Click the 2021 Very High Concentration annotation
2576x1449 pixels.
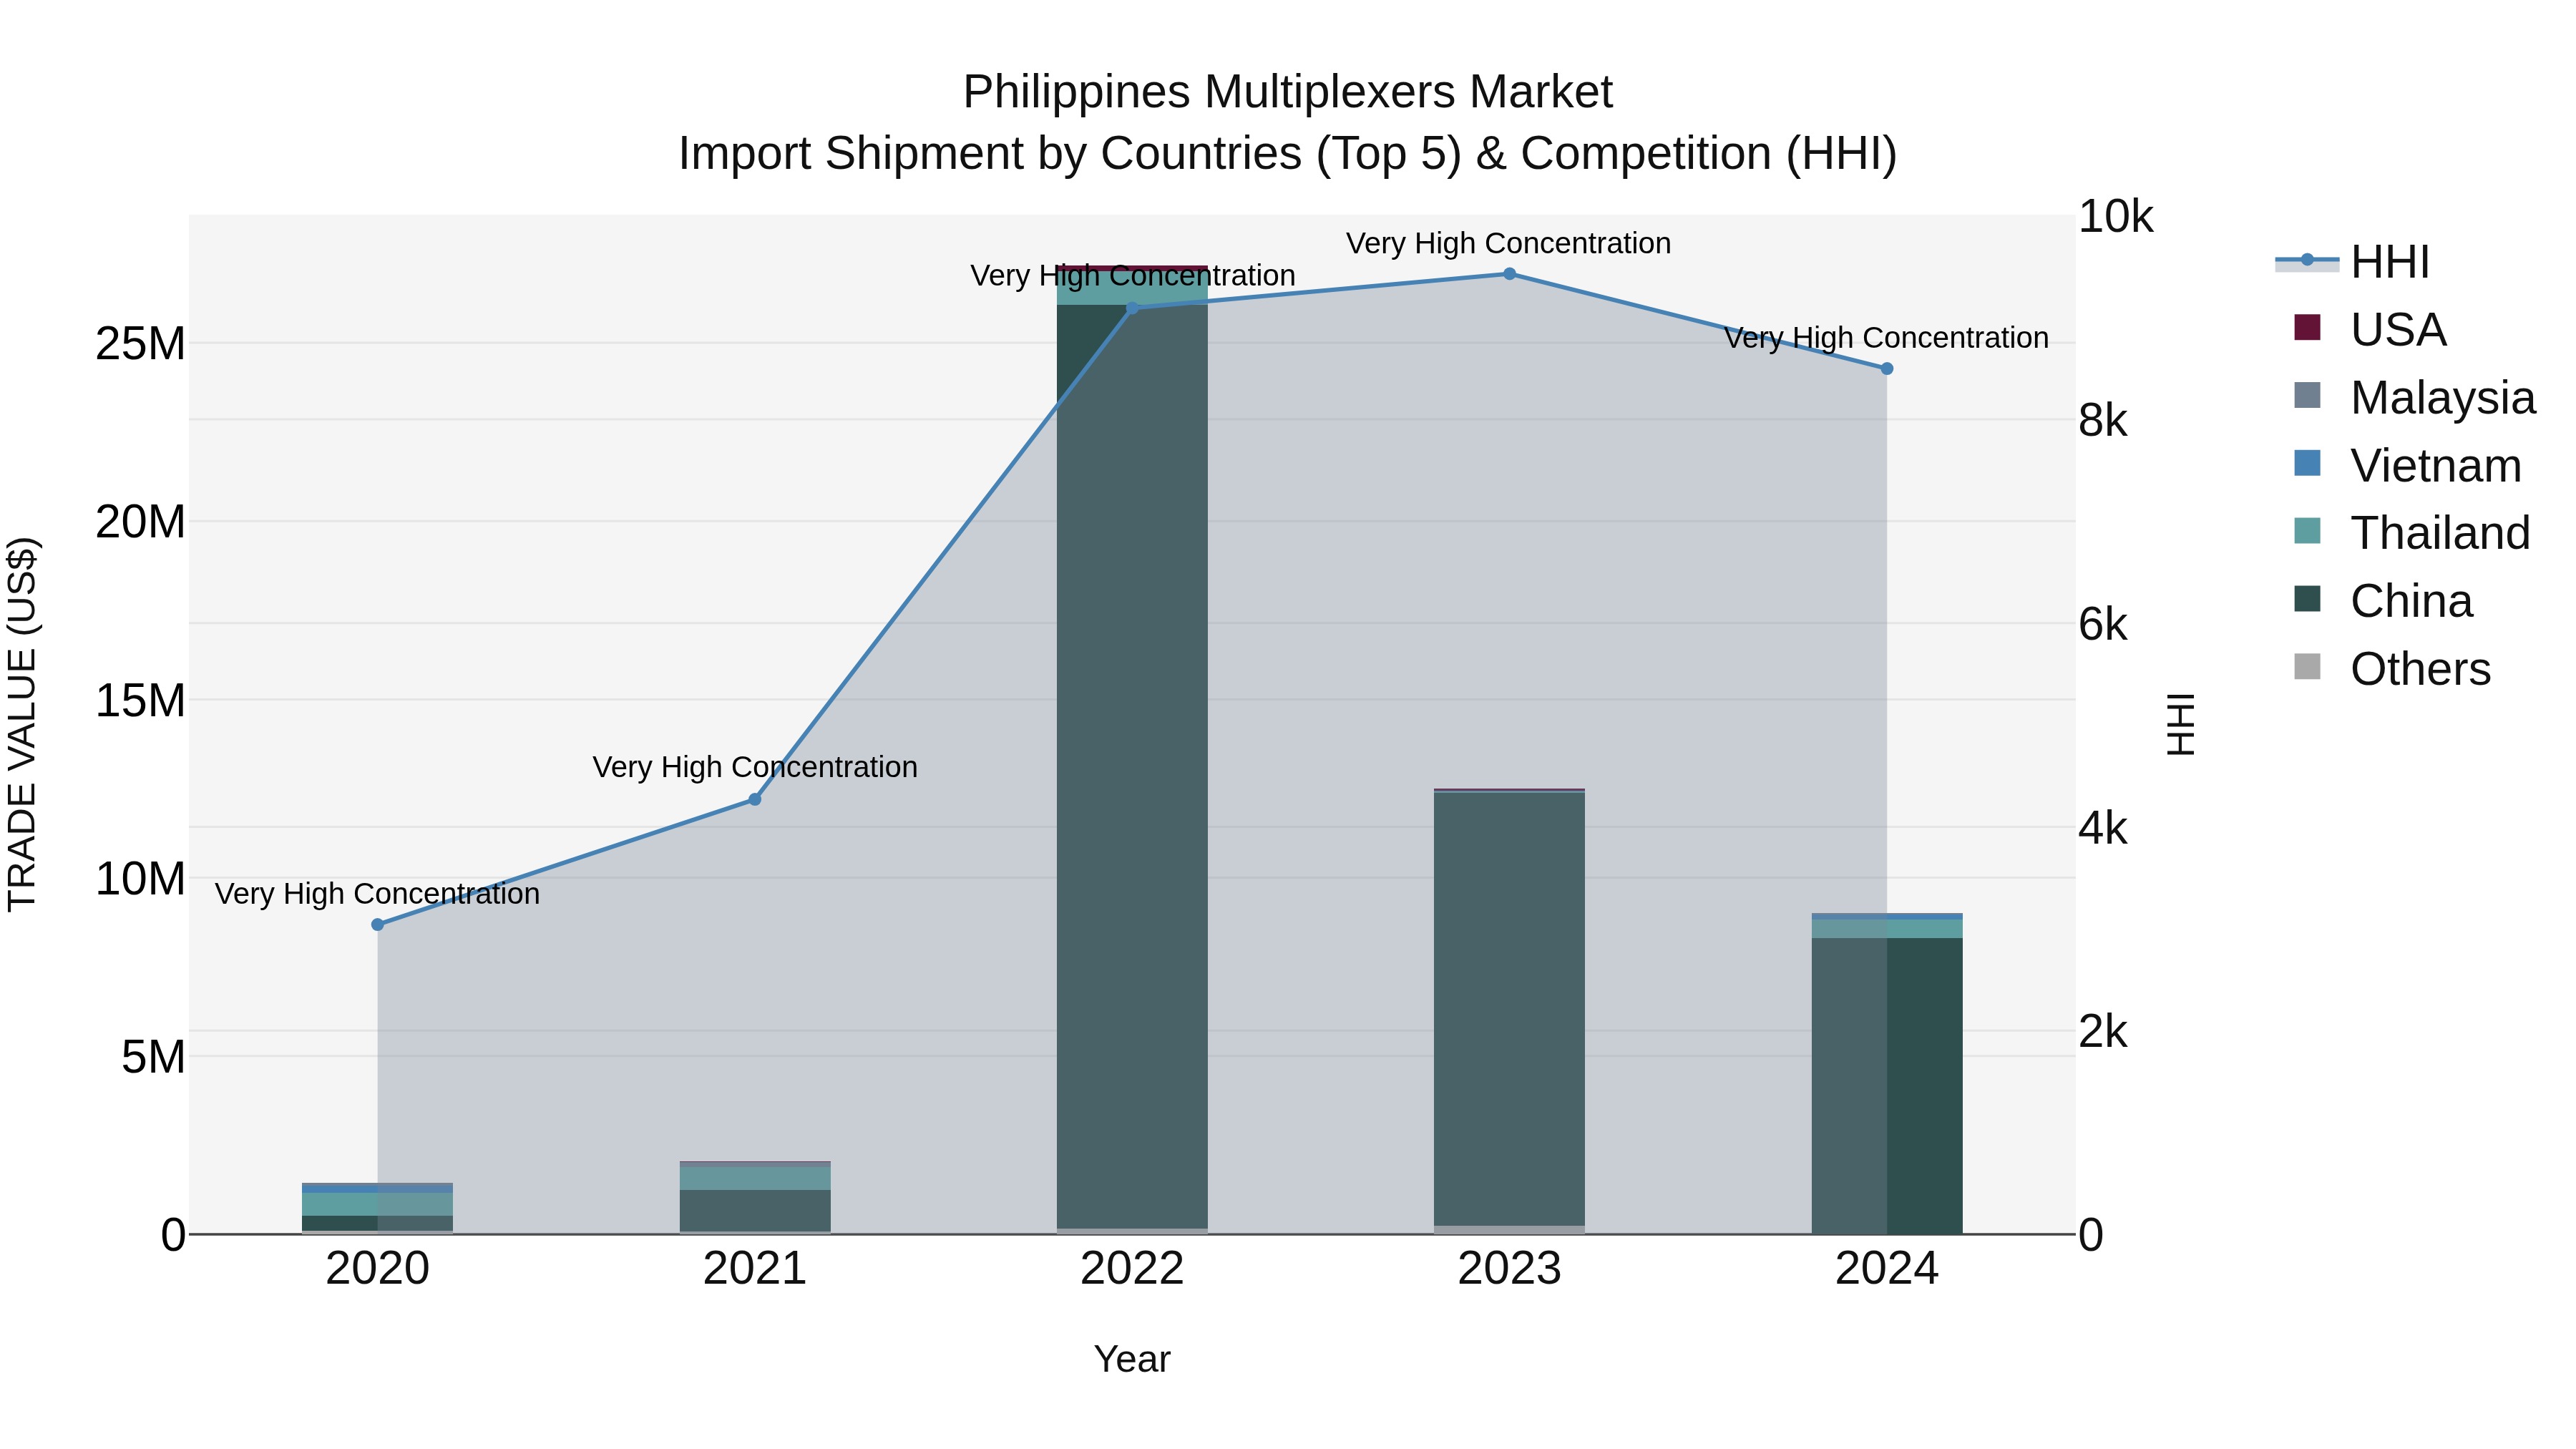(x=755, y=767)
